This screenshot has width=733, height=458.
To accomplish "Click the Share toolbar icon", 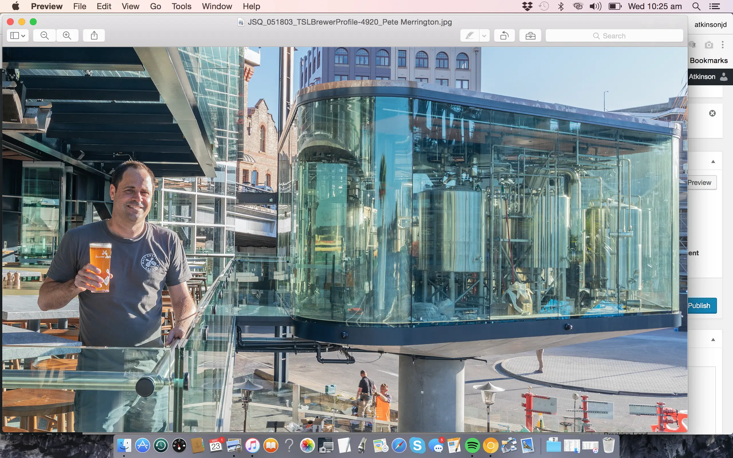I will [94, 36].
